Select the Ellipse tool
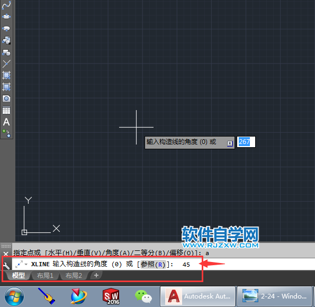 [x=6, y=16]
